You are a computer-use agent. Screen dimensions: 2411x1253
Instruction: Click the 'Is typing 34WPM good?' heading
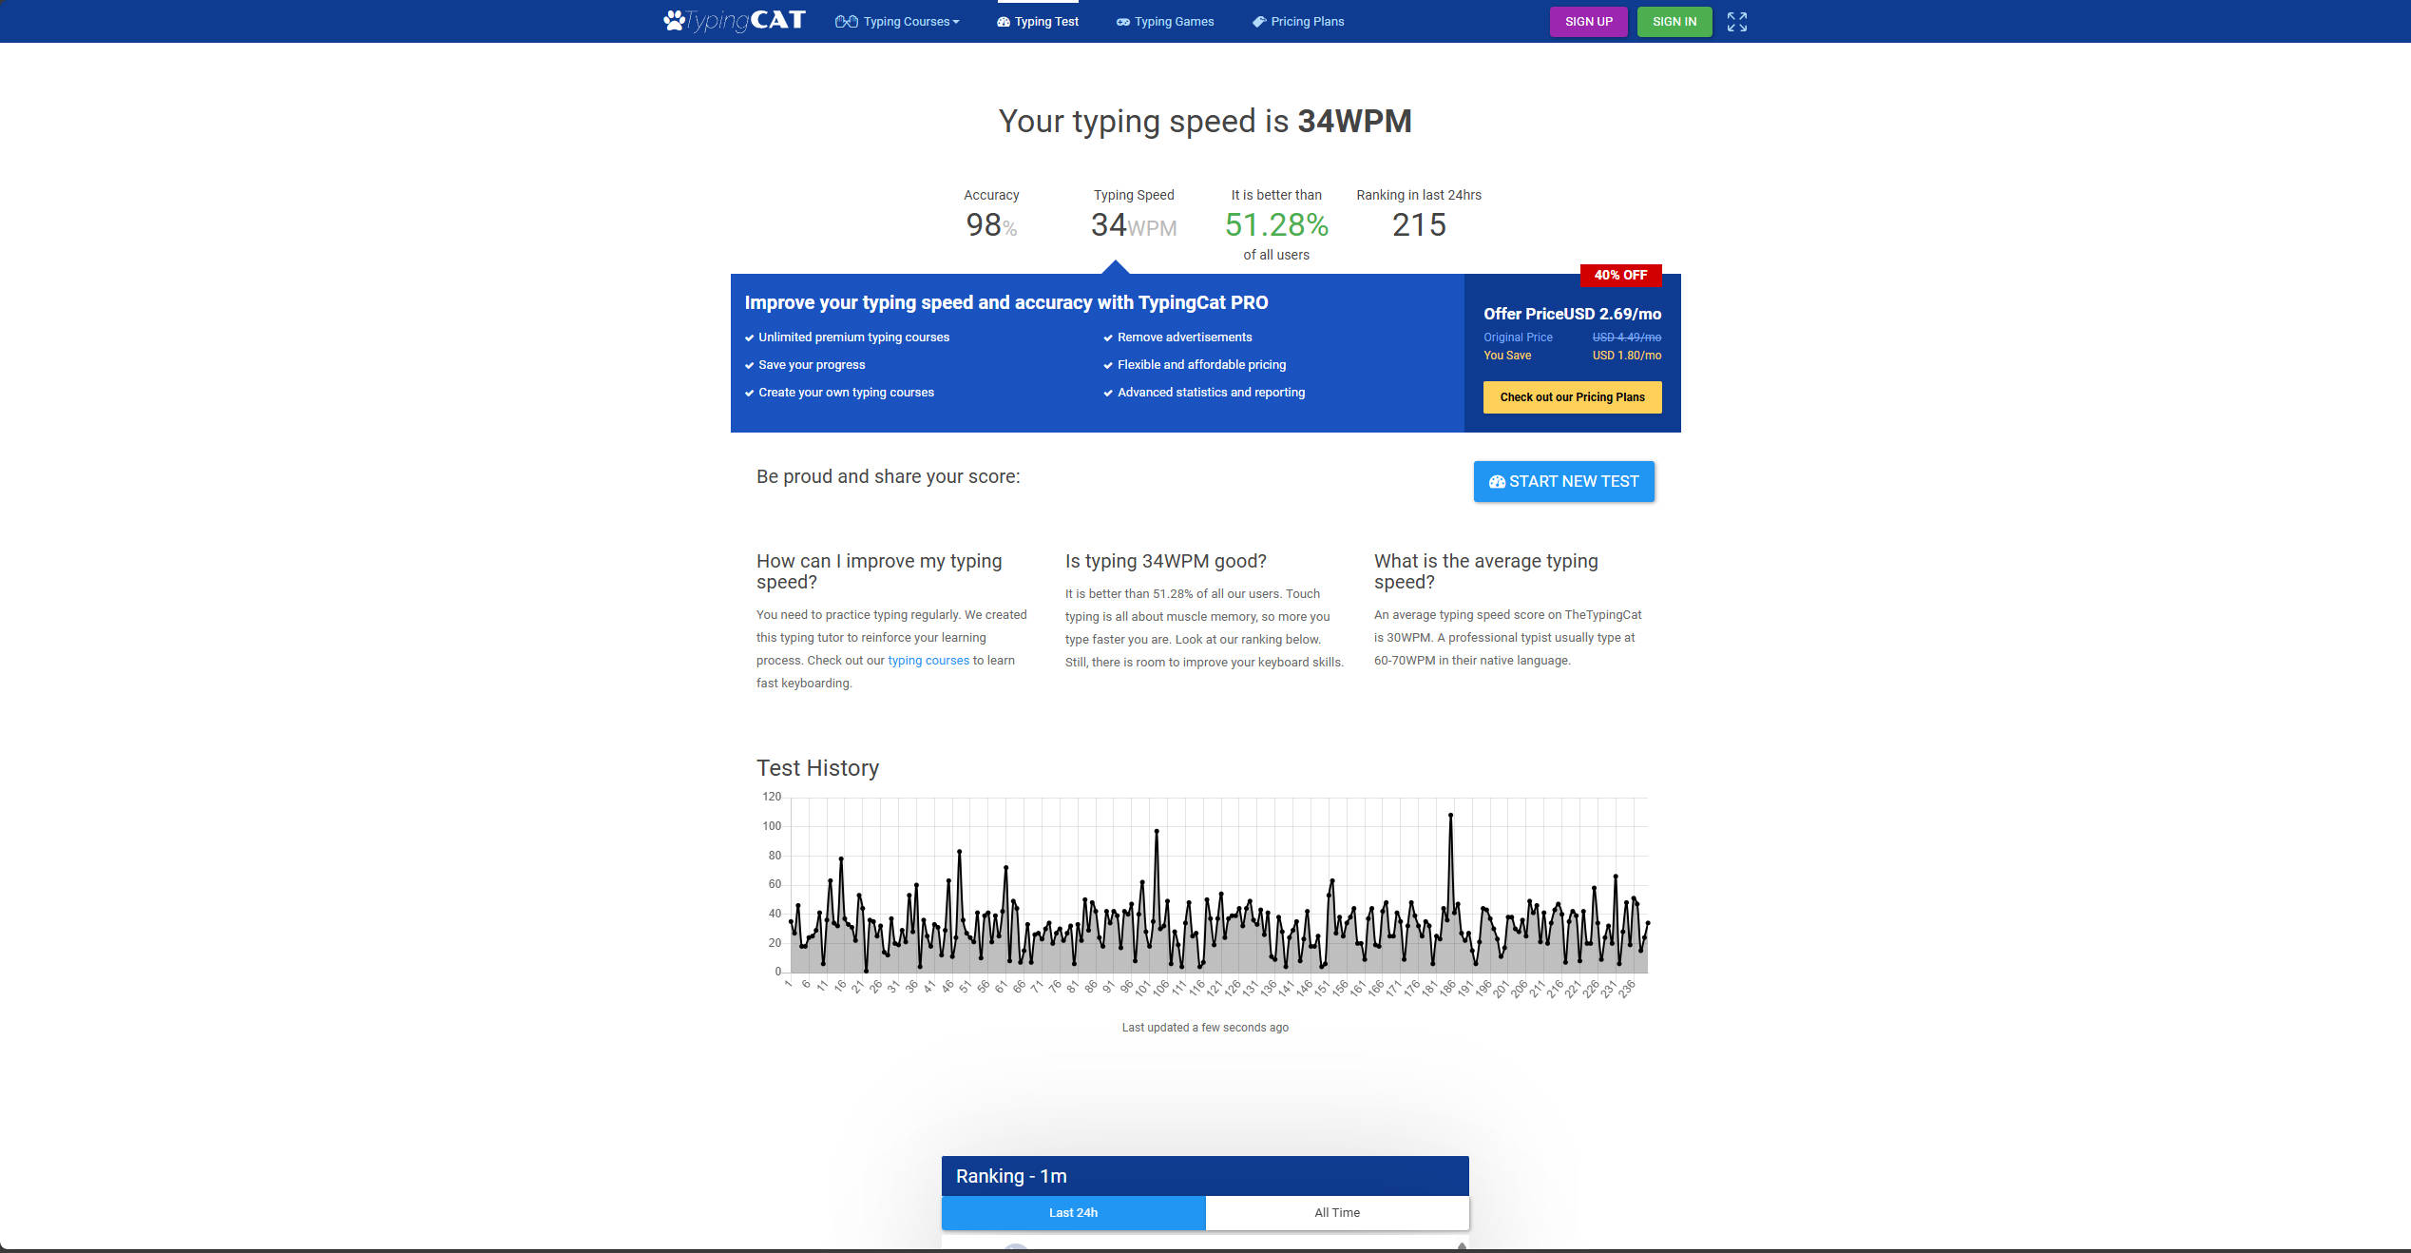coord(1165,561)
